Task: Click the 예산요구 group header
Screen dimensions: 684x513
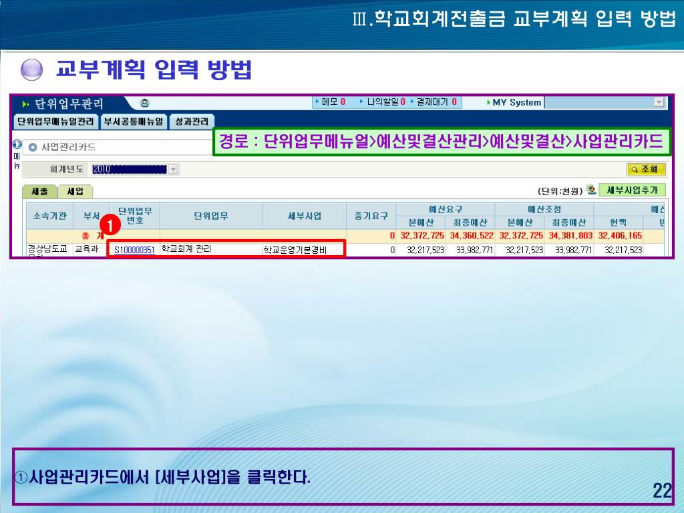Action: pos(446,209)
